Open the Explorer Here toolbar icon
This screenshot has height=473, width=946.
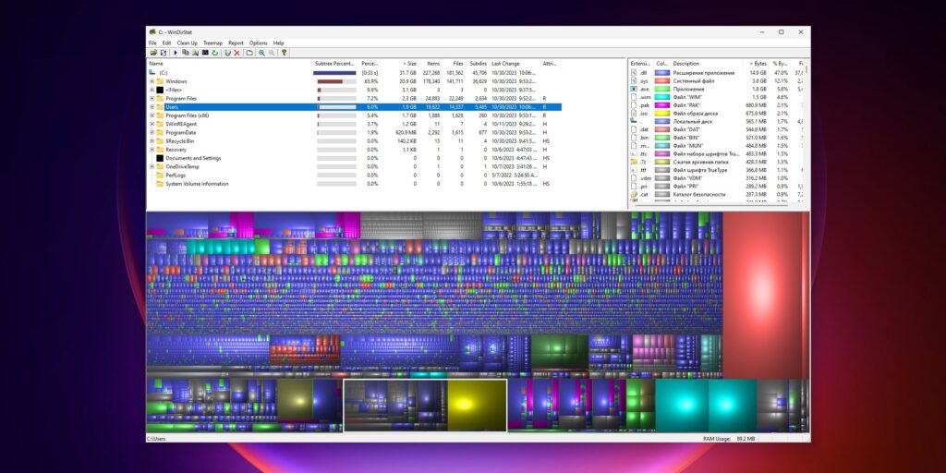(x=195, y=53)
